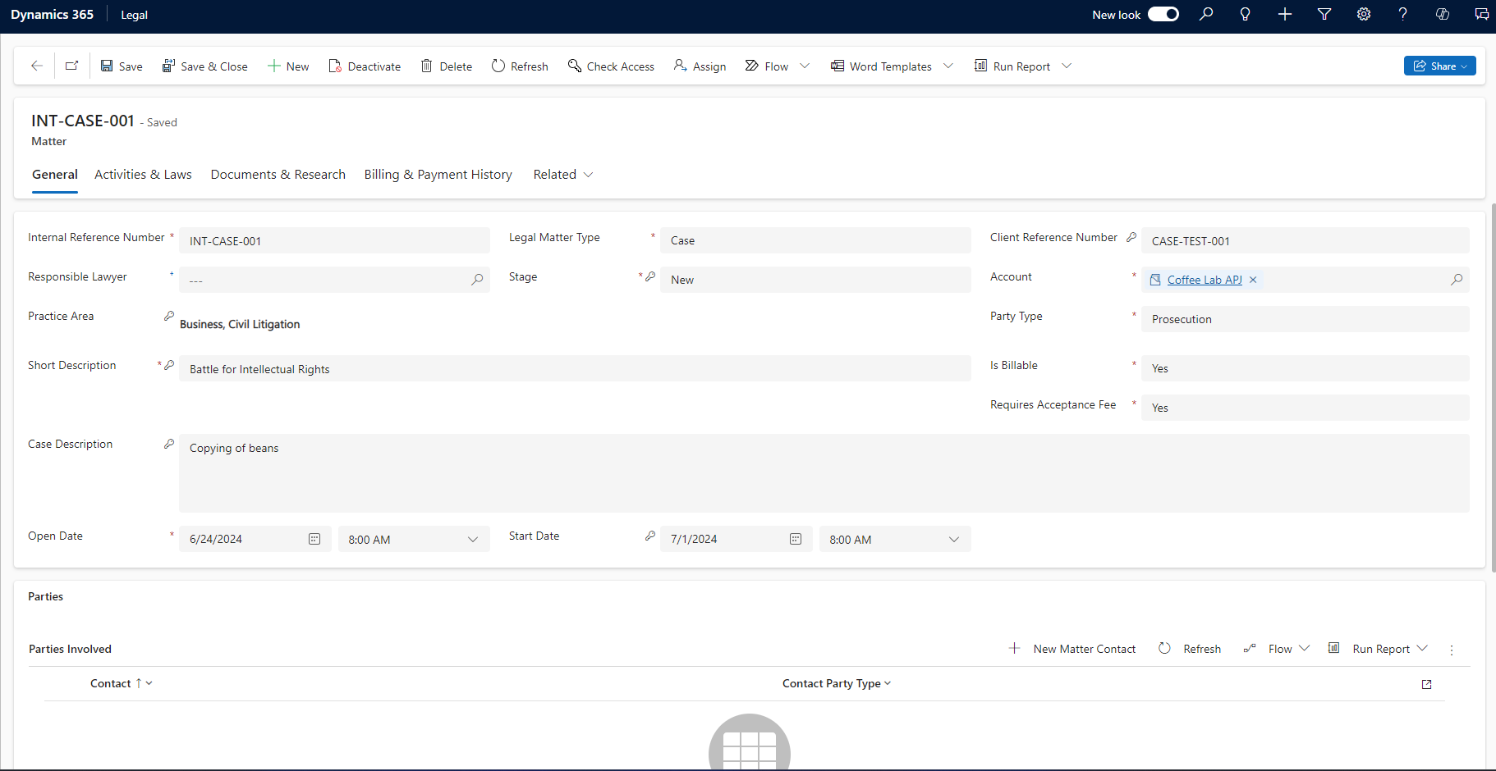Delete the matter record
1496x771 pixels.
tap(447, 66)
